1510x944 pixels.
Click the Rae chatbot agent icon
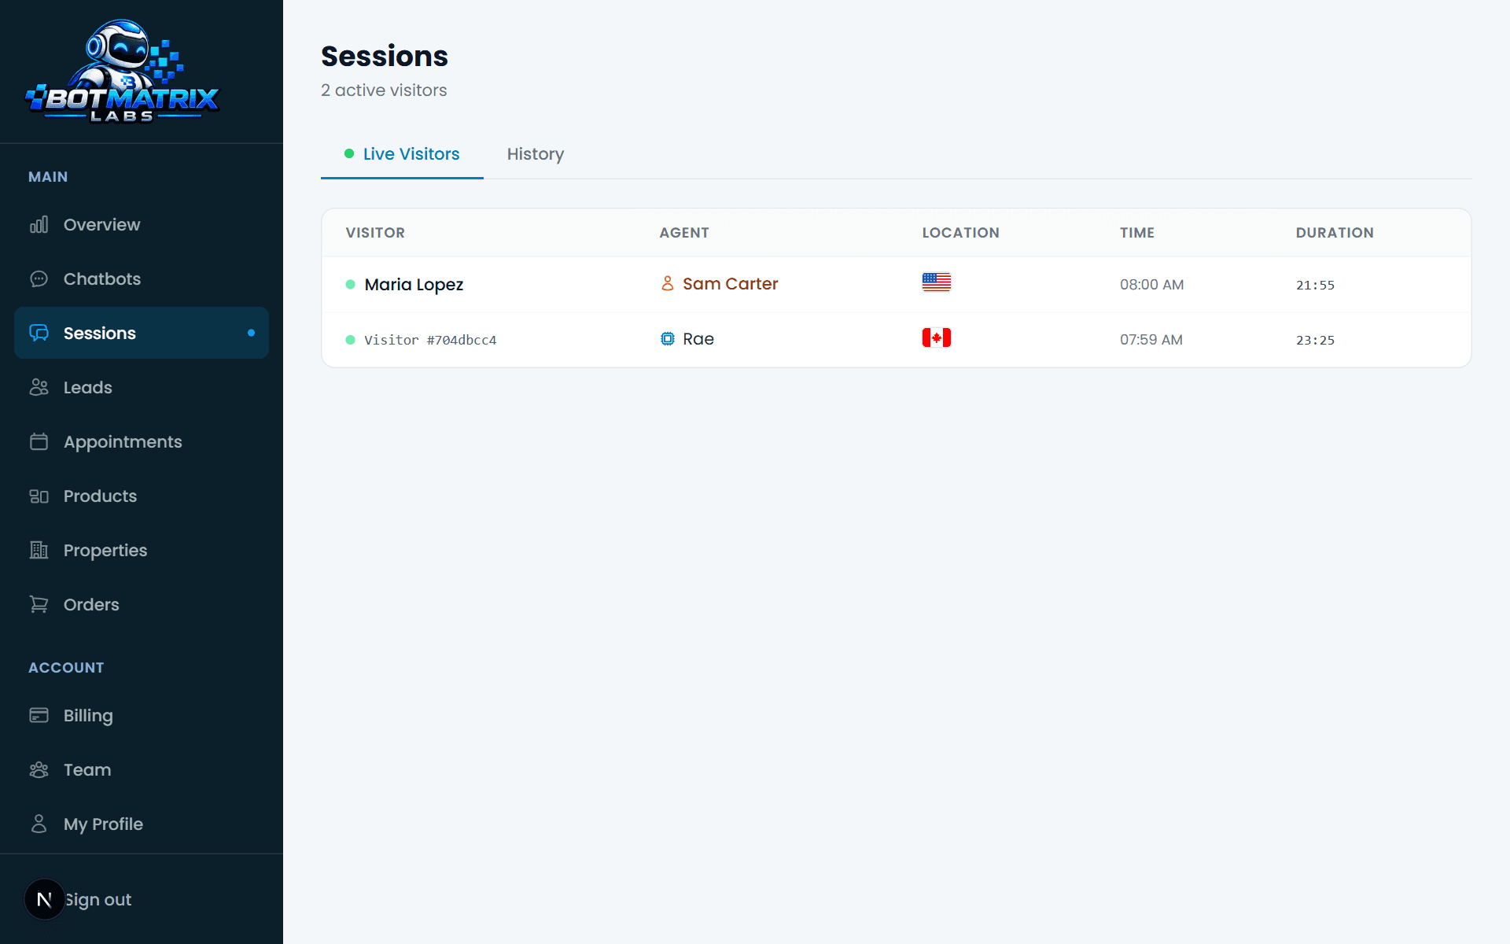pos(668,339)
